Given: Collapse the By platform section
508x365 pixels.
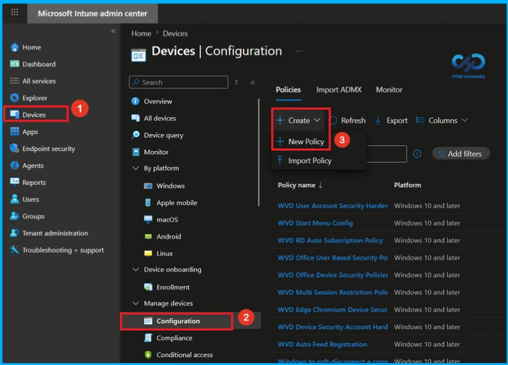Looking at the screenshot, I should click(x=135, y=168).
